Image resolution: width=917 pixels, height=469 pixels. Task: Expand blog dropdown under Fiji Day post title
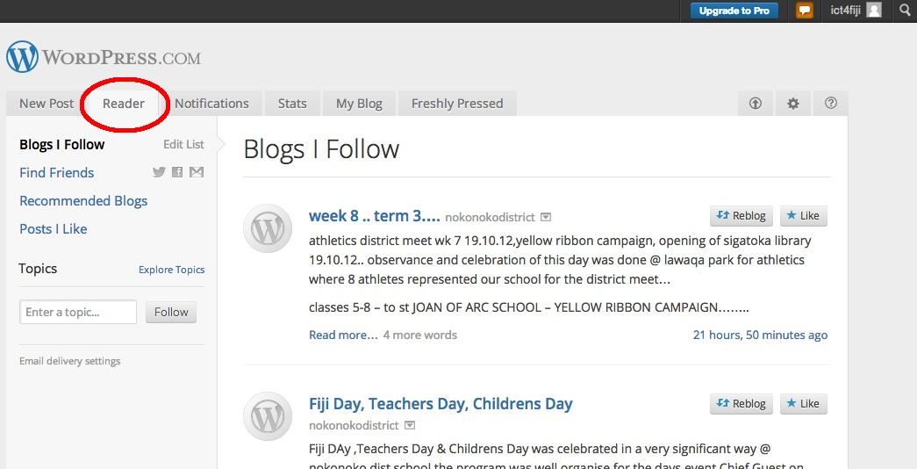(409, 426)
